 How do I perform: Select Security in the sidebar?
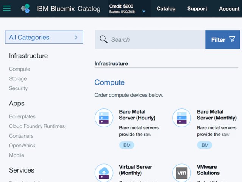18,88
